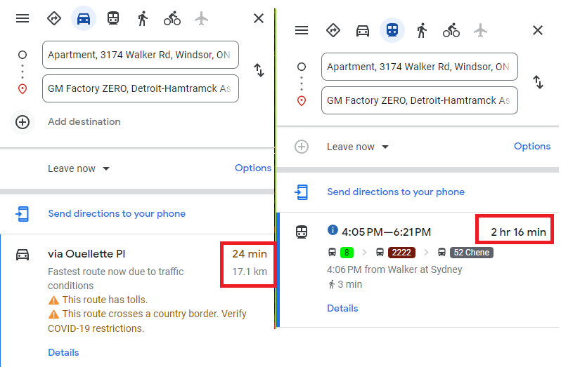This screenshot has width=561, height=367.
Task: Open Options link in left driving panel
Action: (253, 168)
